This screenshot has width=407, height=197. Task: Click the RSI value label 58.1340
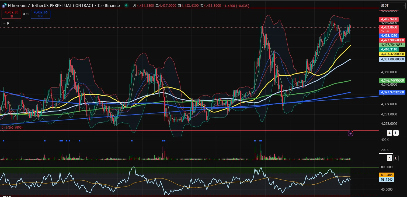(387, 179)
